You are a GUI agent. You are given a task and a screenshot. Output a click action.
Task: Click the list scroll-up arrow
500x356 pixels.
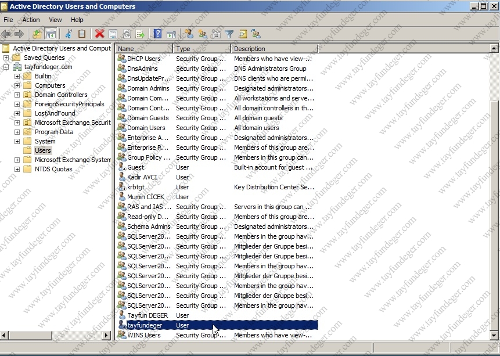[494, 48]
